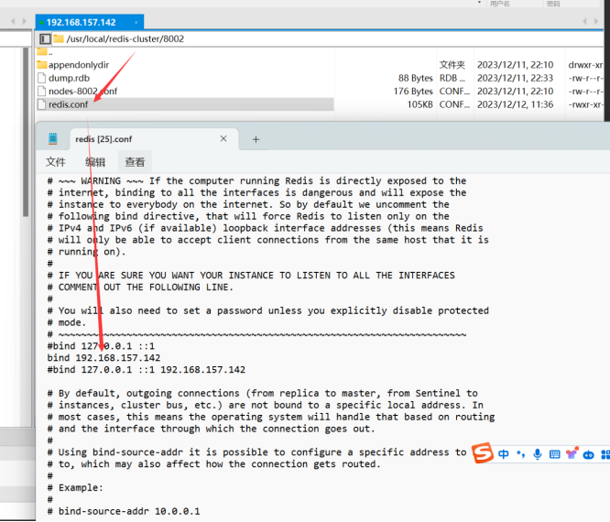Go to previous tab left arrow
610x522 pixels.
pos(13,21)
